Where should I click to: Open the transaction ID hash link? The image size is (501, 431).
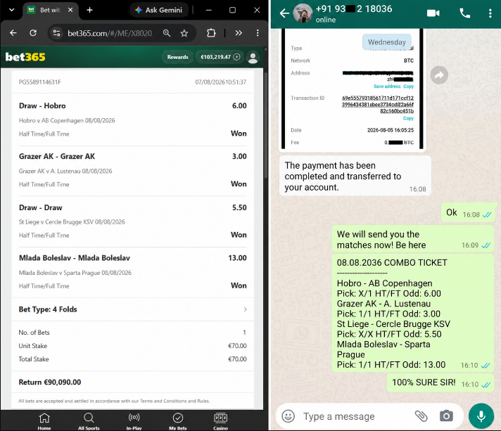[x=378, y=104]
